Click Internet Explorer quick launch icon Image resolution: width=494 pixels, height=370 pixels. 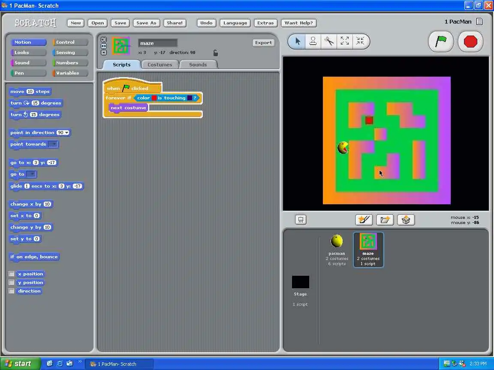click(x=60, y=364)
